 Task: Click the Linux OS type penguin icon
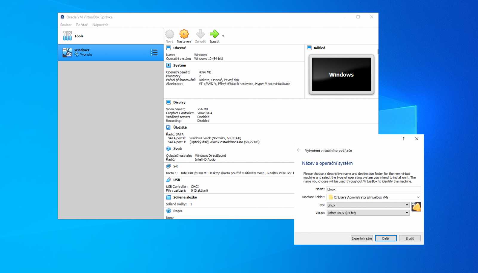click(x=416, y=207)
